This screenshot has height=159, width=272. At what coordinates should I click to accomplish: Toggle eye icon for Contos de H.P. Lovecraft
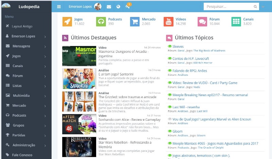point(170,59)
